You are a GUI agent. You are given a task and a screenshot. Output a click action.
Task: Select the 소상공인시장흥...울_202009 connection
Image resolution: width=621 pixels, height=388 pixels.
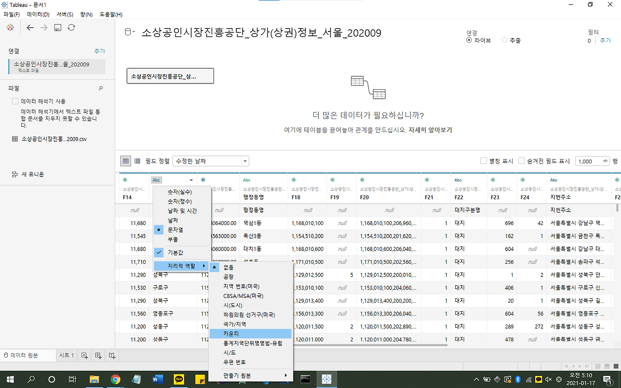tap(57, 66)
